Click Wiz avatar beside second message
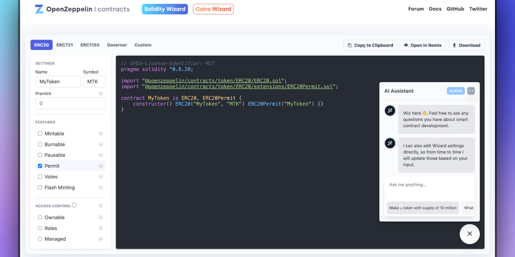Image resolution: width=515 pixels, height=257 pixels. (390, 143)
